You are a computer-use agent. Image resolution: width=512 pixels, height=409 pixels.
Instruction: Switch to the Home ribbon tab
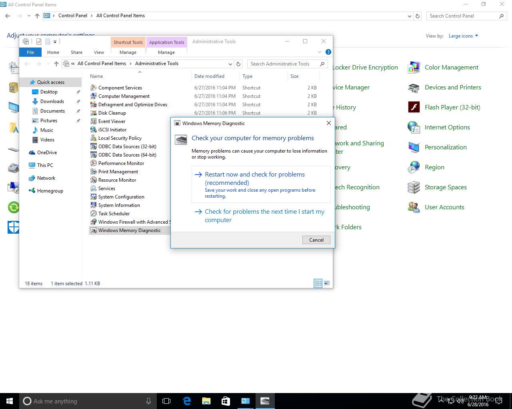53,52
